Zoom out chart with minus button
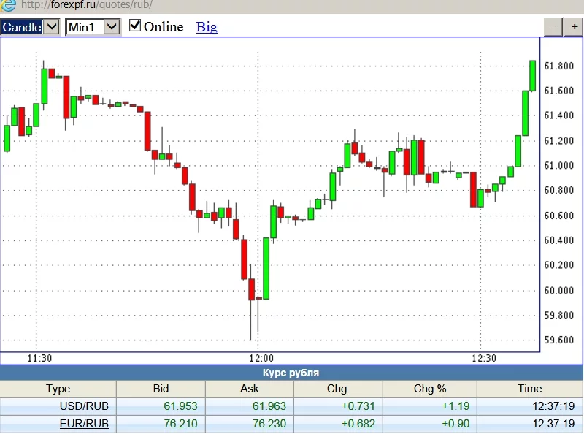 (553, 27)
